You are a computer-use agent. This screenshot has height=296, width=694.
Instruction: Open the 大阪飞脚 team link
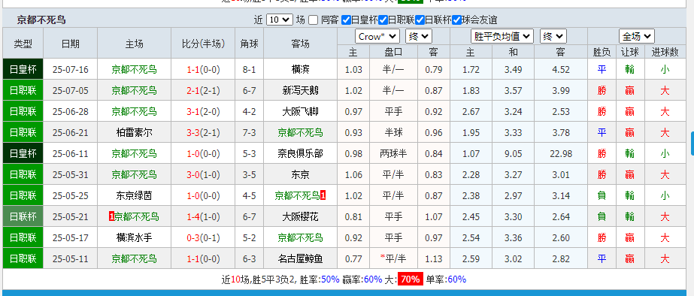301,111
